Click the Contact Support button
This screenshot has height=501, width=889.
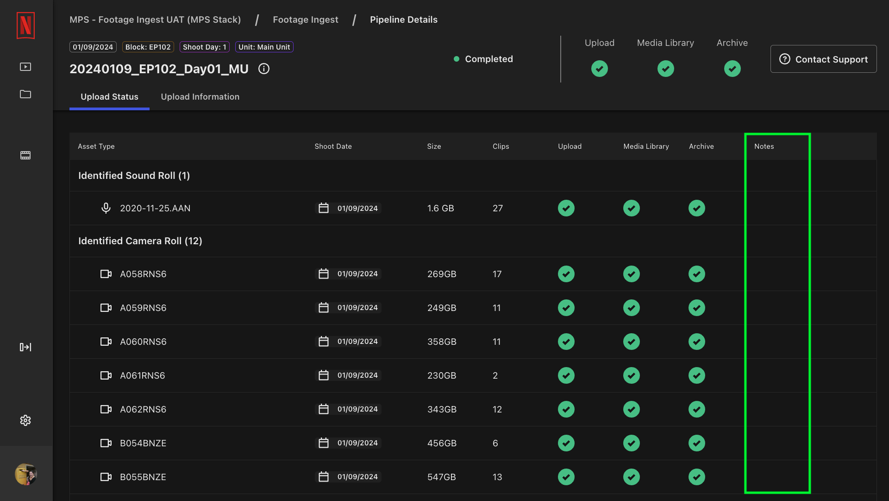(x=823, y=59)
